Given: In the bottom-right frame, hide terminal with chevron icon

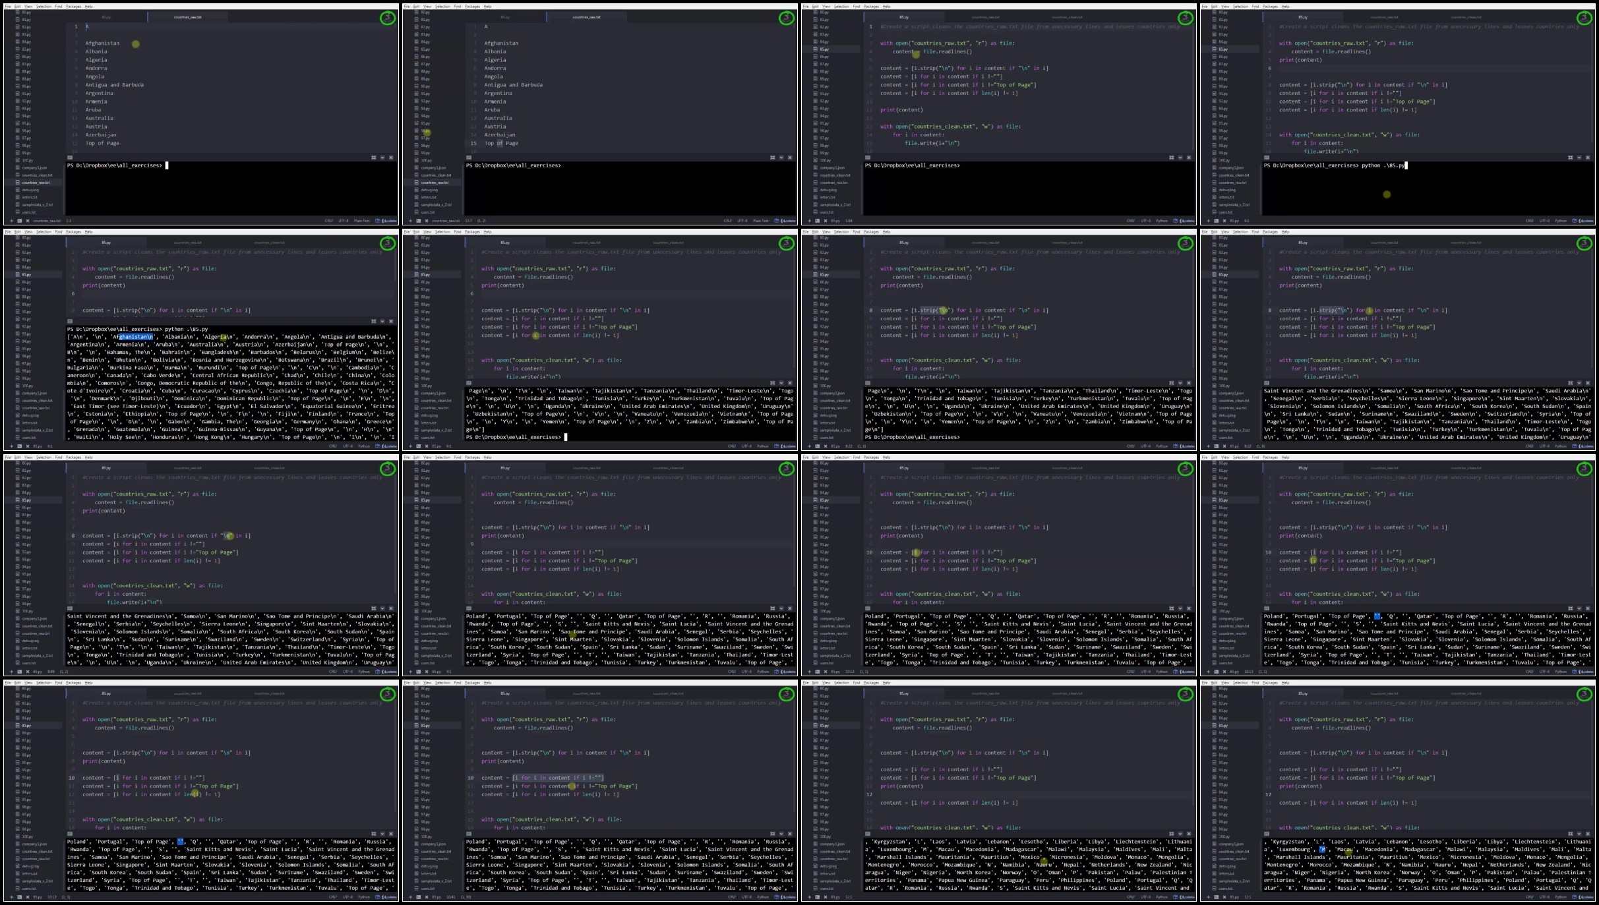Looking at the screenshot, I should point(1579,834).
